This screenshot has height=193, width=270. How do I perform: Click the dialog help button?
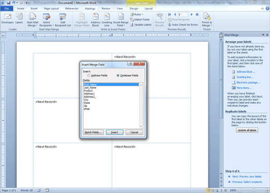point(131,63)
